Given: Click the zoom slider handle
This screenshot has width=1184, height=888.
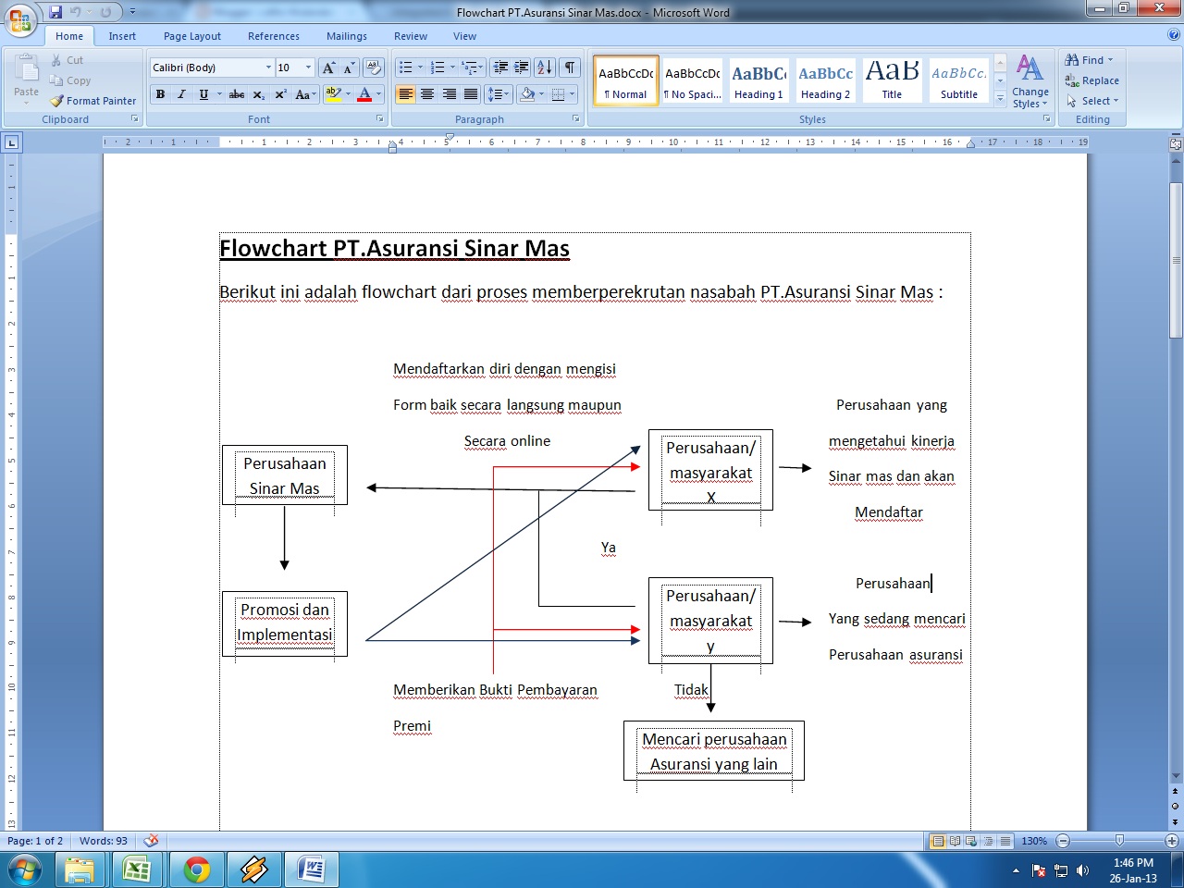Looking at the screenshot, I should pyautogui.click(x=1119, y=841).
